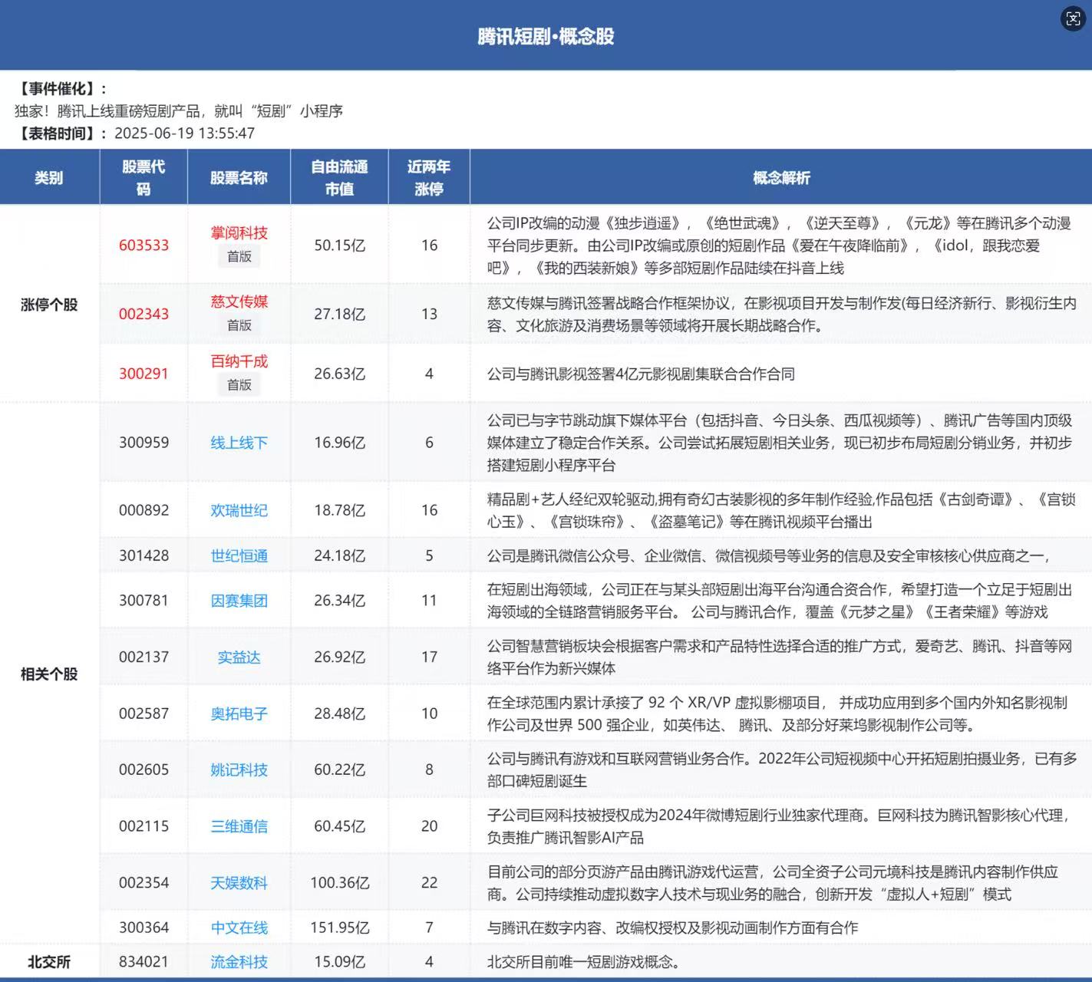This screenshot has width=1092, height=982.
Task: Click market value 26.34亿
Action: [x=339, y=601]
